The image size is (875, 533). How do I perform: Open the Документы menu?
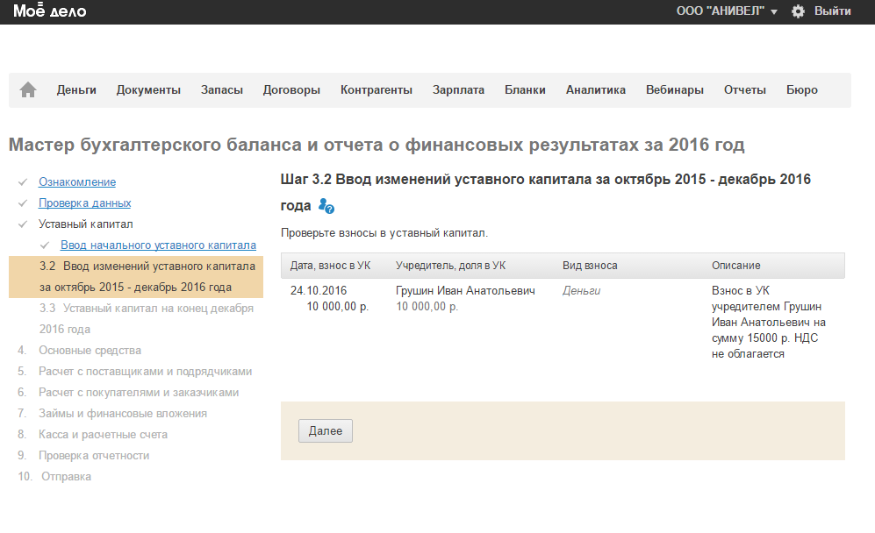148,89
